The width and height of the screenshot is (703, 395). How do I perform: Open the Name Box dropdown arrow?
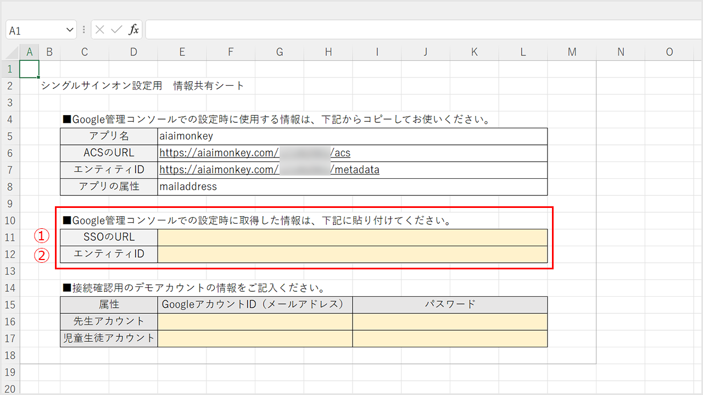tap(70, 30)
